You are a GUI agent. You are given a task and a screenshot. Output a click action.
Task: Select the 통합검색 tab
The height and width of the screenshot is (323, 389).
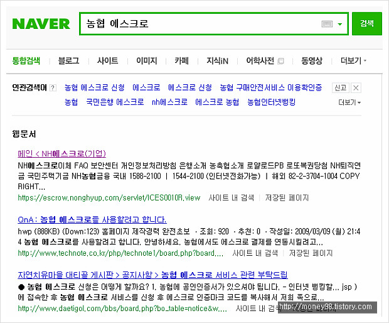click(x=26, y=61)
